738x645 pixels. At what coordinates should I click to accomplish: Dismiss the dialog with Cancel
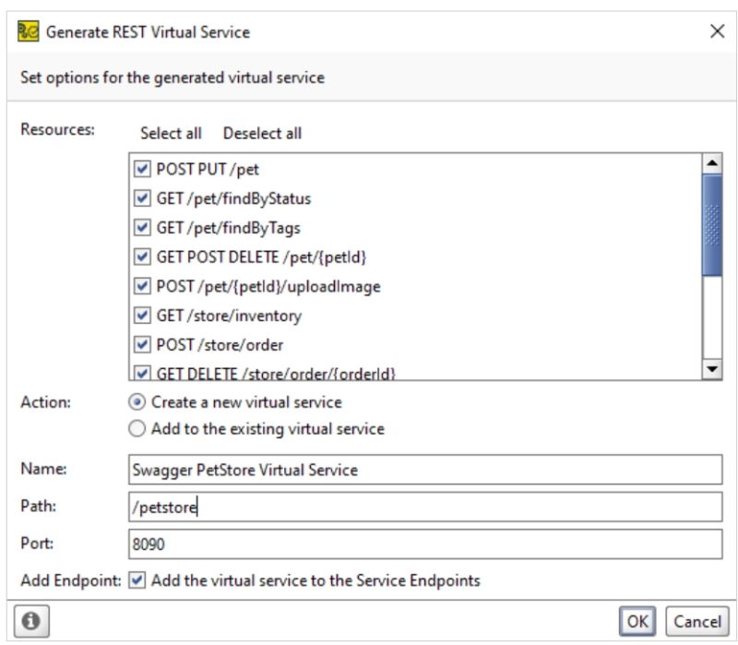pos(698,620)
